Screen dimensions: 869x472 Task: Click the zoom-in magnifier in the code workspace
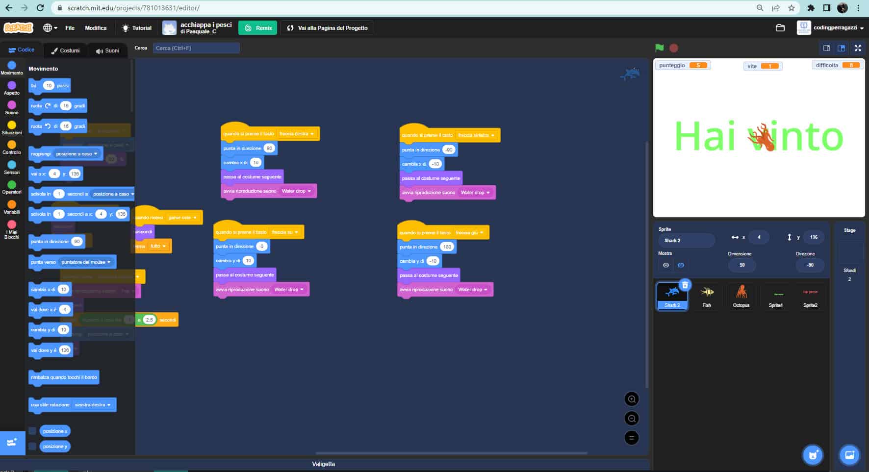[631, 398]
